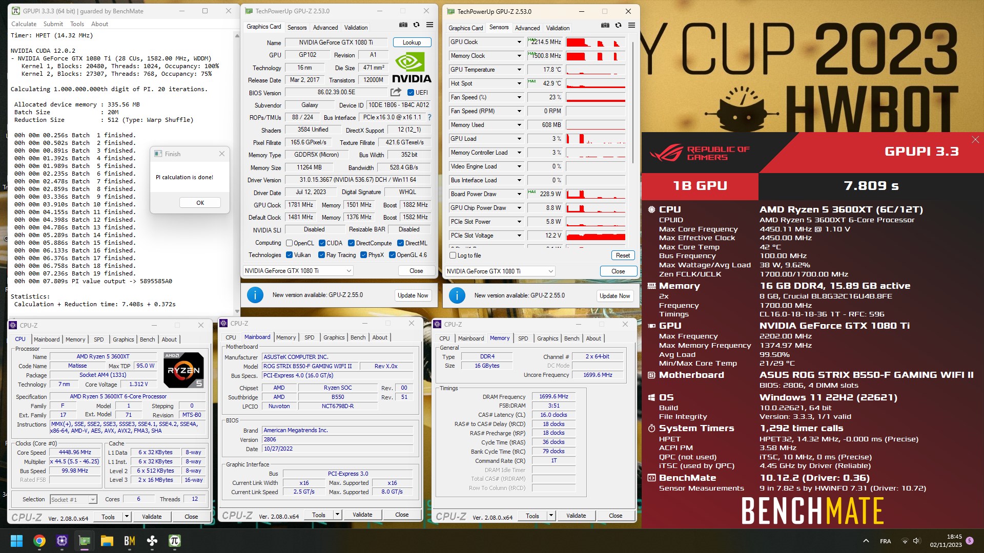Switch to SPD tab in CPU-Z Memory window

[x=523, y=338]
